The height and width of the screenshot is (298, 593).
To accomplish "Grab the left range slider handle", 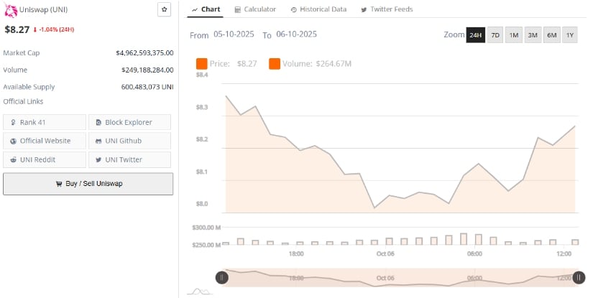I will (x=222, y=277).
